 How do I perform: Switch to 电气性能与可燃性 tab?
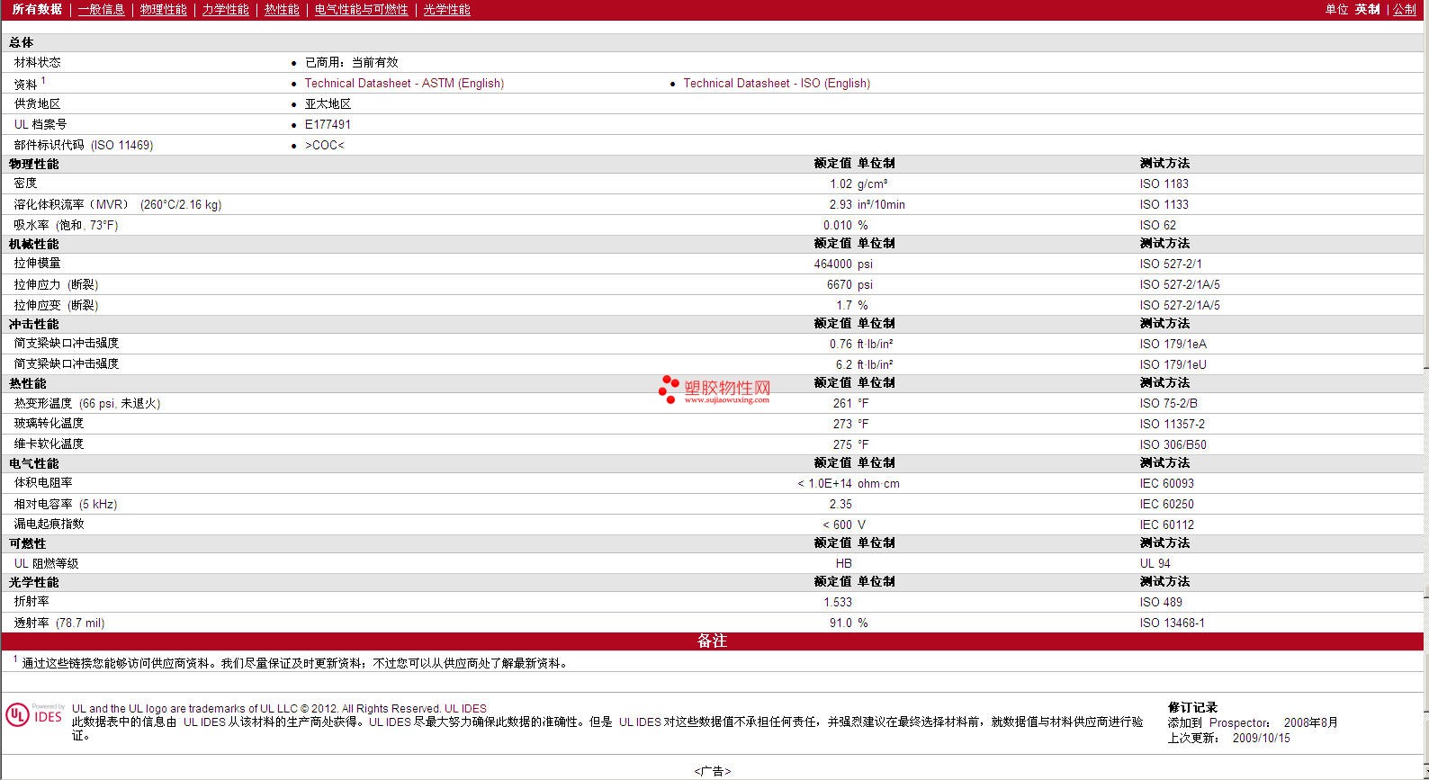(361, 9)
